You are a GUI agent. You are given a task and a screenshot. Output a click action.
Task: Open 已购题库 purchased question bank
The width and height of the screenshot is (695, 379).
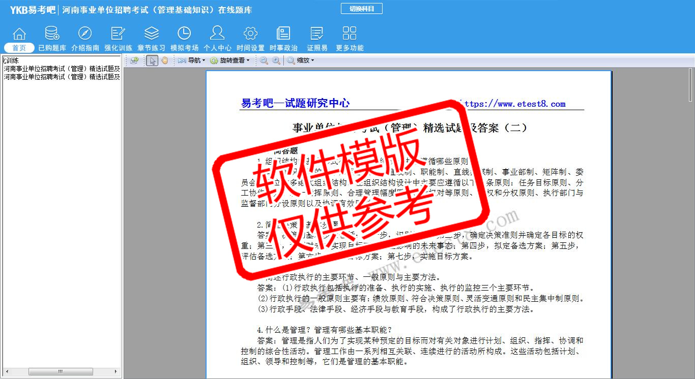tap(52, 39)
